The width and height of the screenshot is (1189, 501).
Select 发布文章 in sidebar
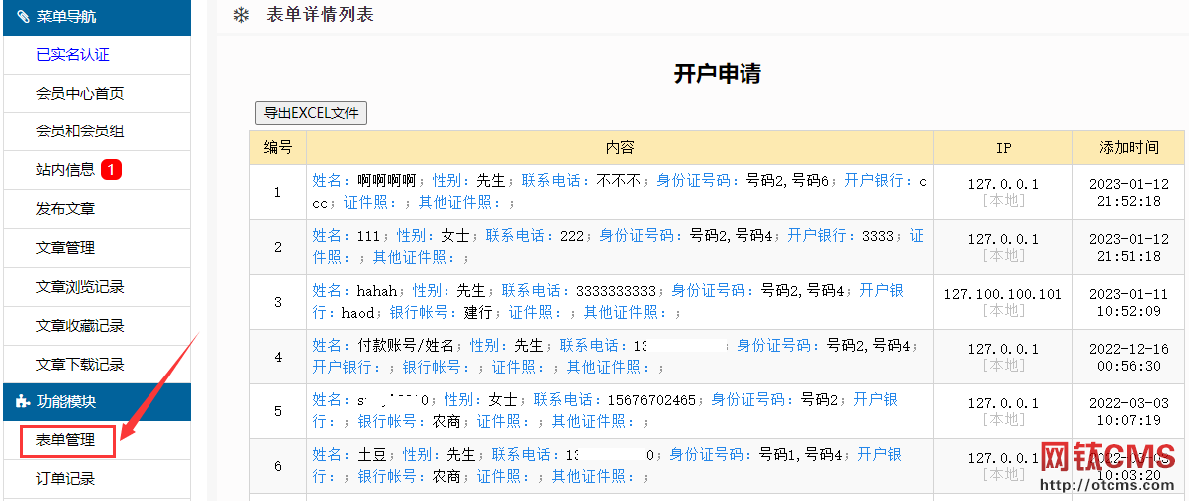(65, 209)
